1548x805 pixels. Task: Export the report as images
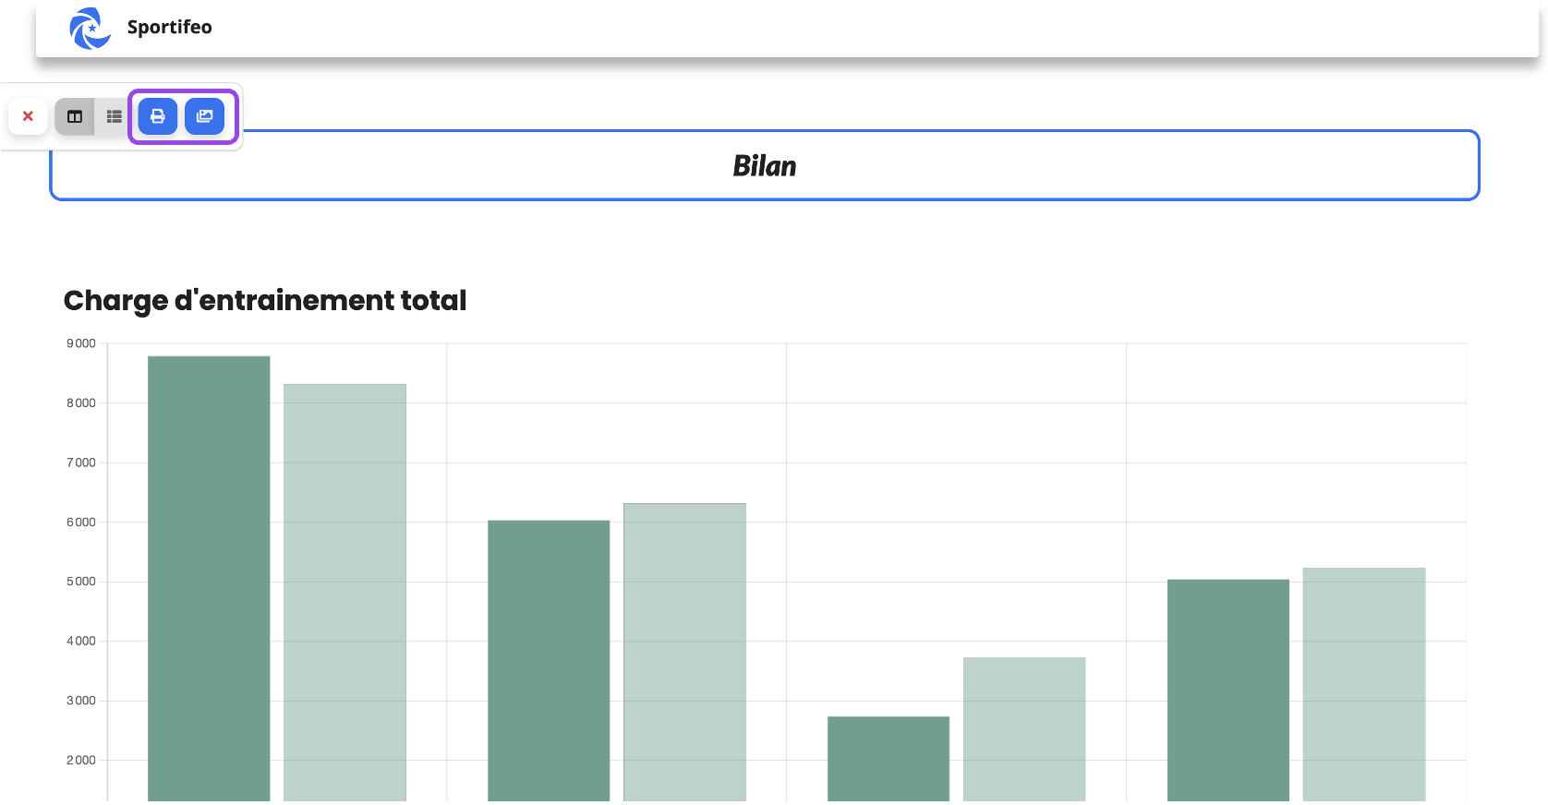(x=205, y=116)
